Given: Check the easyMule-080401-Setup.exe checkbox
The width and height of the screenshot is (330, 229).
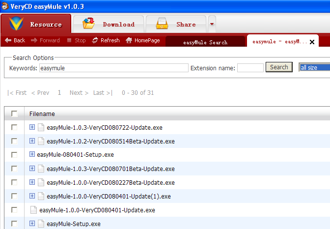Looking at the screenshot, I should click(x=14, y=155).
